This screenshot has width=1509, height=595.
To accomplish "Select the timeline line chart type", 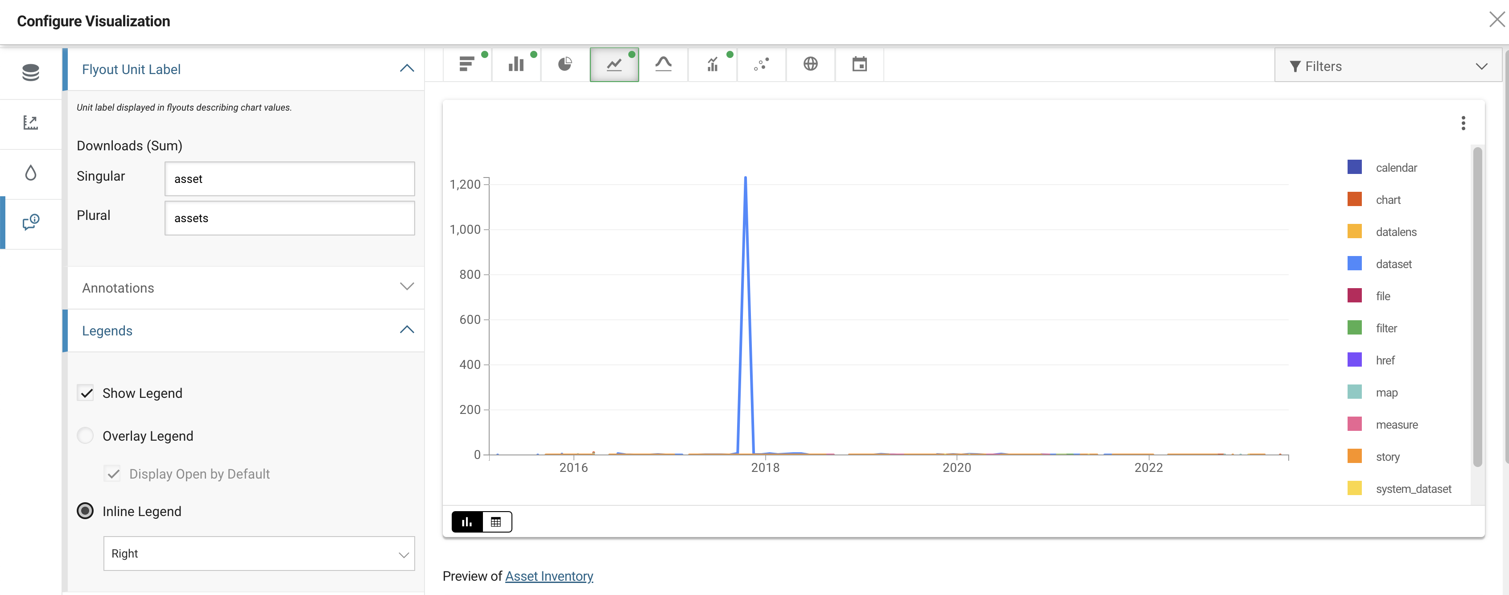I will click(614, 65).
